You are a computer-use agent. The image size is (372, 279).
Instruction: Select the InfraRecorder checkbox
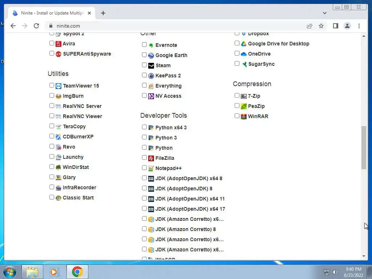pos(52,187)
